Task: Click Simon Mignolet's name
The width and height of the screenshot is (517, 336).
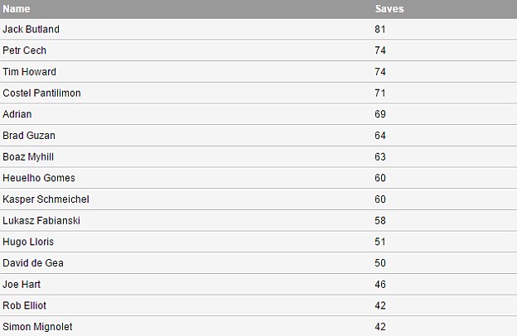Action: click(37, 327)
